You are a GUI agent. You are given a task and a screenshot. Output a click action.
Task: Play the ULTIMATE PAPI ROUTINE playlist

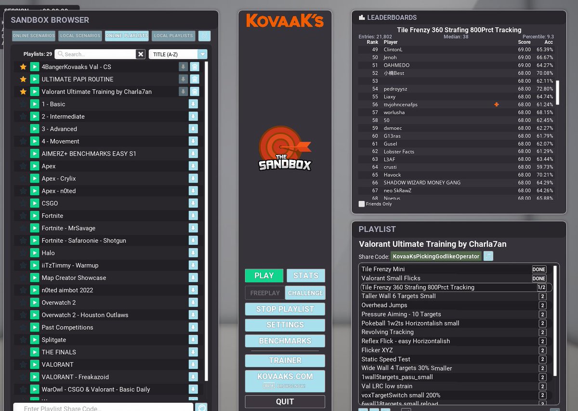coord(34,79)
